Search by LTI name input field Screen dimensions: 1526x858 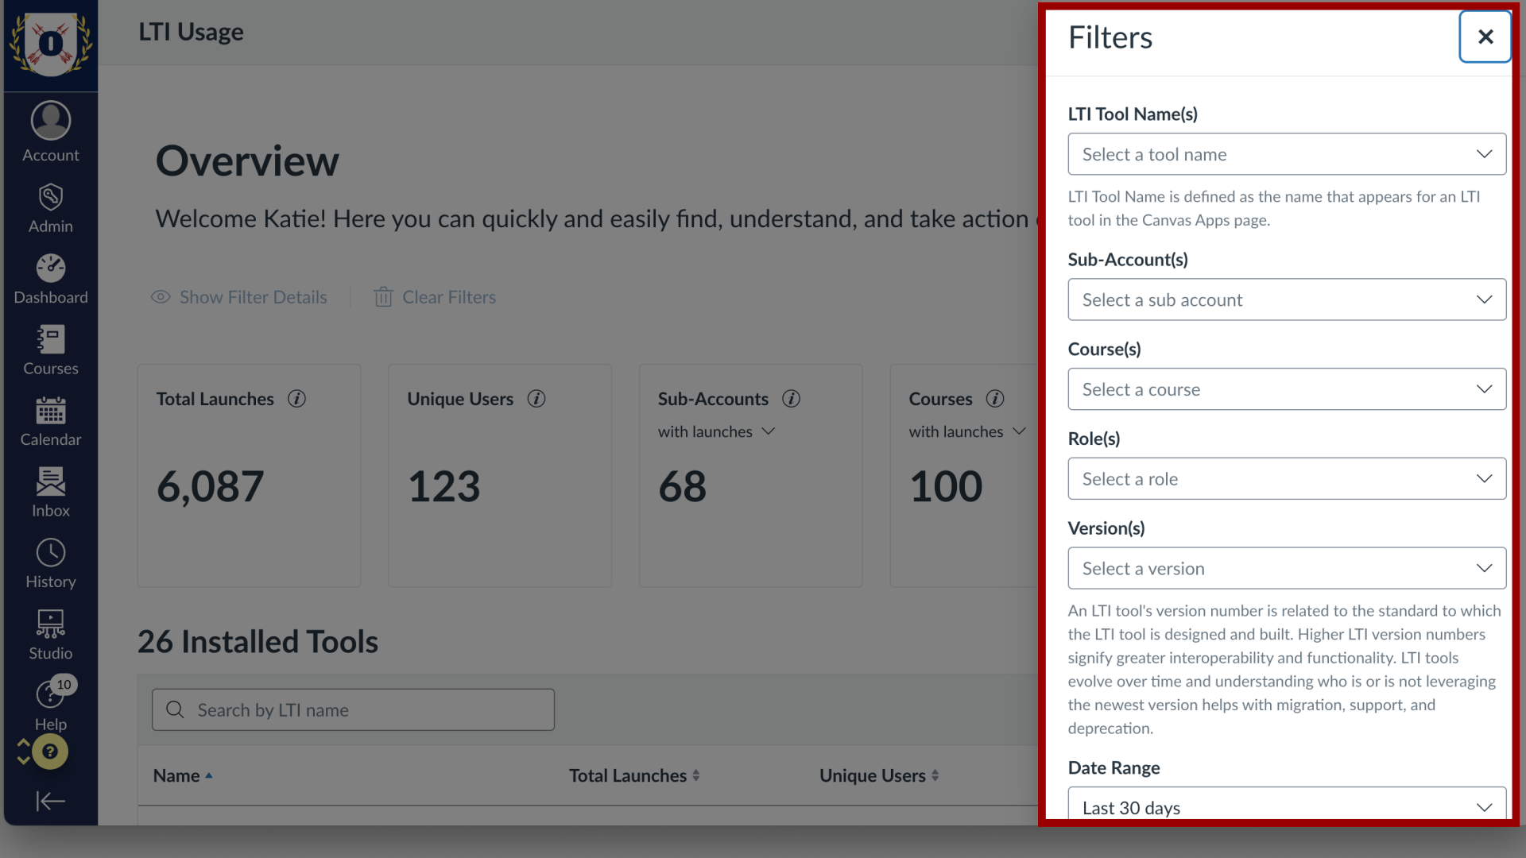(352, 709)
